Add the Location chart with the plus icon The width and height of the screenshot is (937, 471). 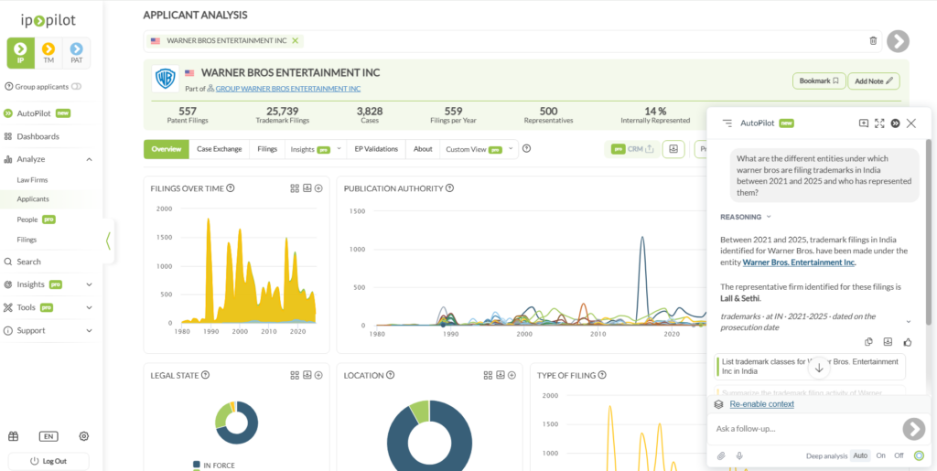tap(512, 376)
